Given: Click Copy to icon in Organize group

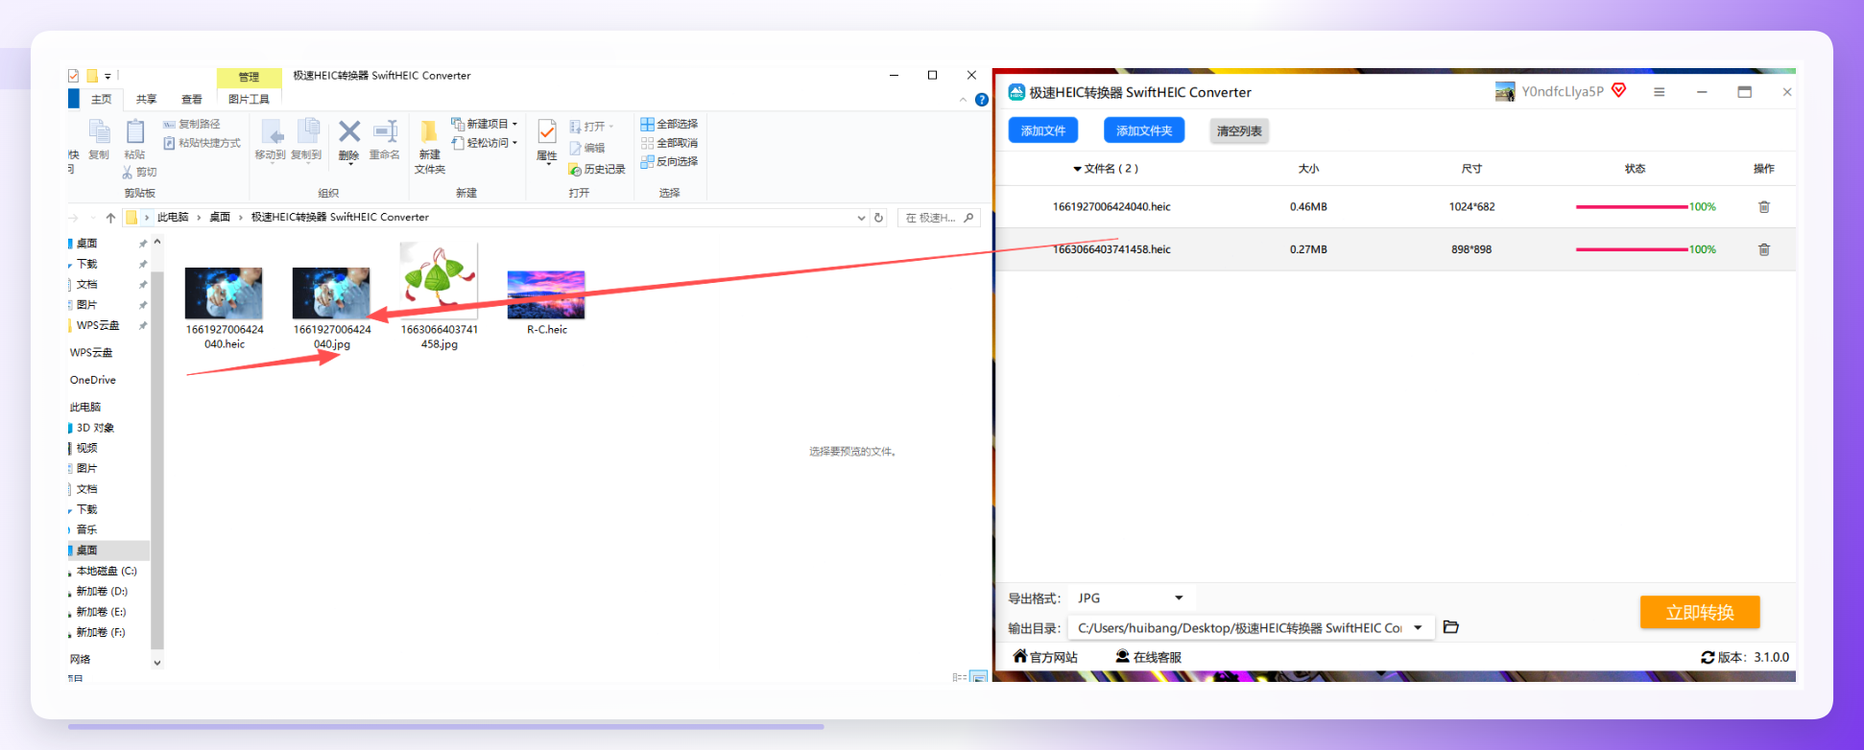Looking at the screenshot, I should [x=307, y=131].
